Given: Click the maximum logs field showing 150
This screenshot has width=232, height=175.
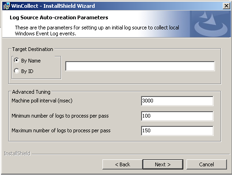Looking at the screenshot, I should (177, 131).
